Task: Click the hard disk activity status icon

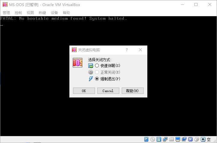Action: (x=146, y=139)
